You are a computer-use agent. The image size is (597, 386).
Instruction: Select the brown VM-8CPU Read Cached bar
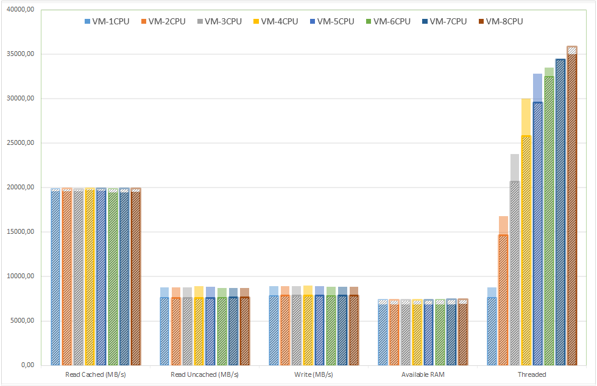tap(136, 276)
